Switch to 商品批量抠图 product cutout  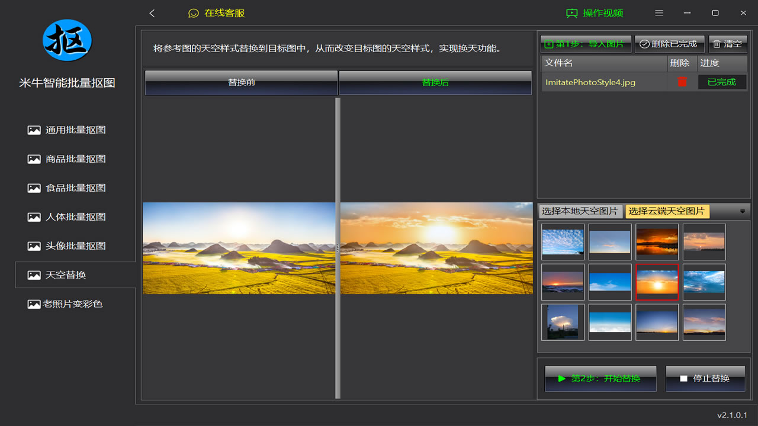(x=67, y=159)
